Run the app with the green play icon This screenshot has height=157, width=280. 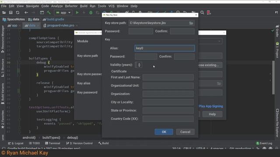(77, 13)
